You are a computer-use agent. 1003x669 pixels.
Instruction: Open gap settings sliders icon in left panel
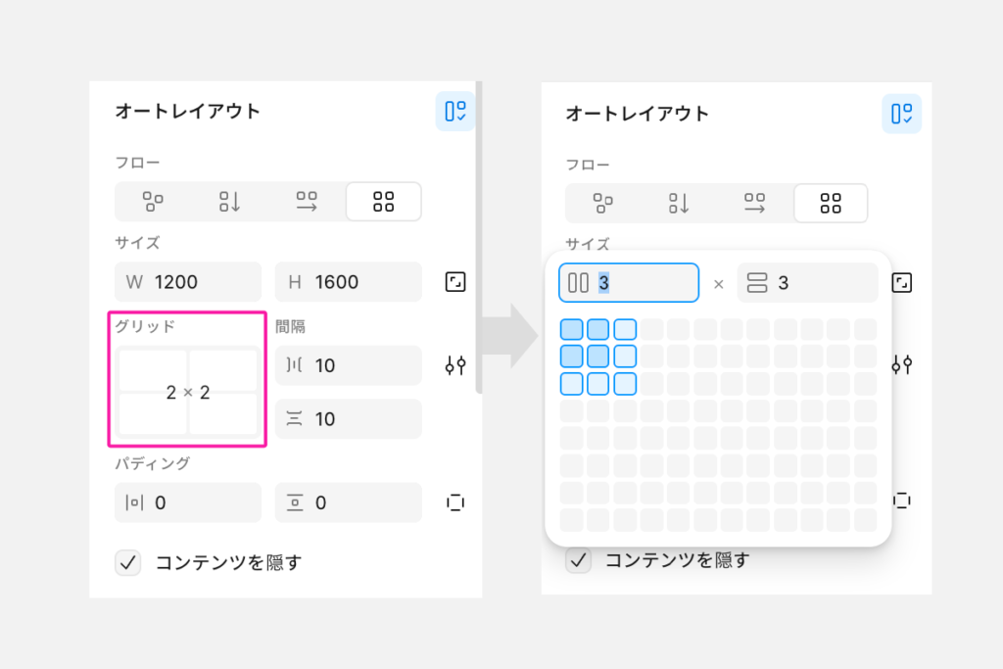[x=454, y=365]
